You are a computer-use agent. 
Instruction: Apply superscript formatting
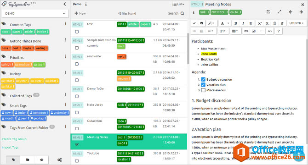(260, 23)
